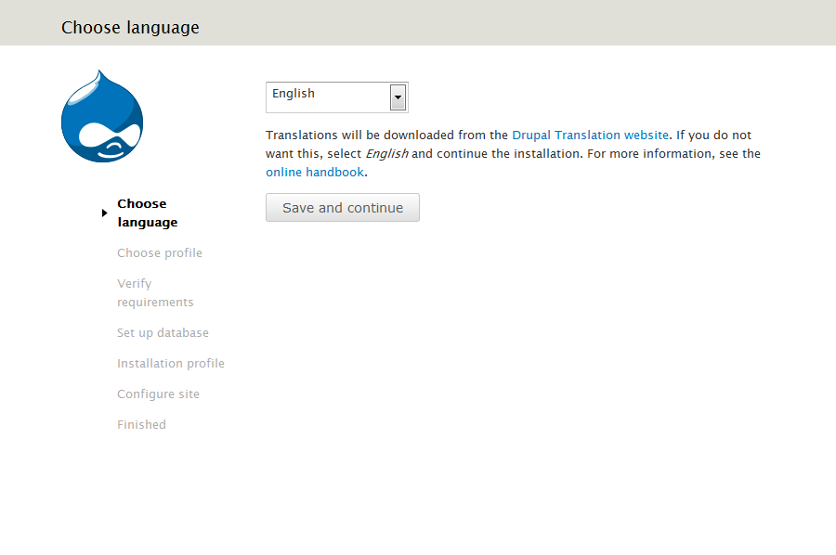Click the Installation profile step
The image size is (836, 555).
click(x=171, y=363)
